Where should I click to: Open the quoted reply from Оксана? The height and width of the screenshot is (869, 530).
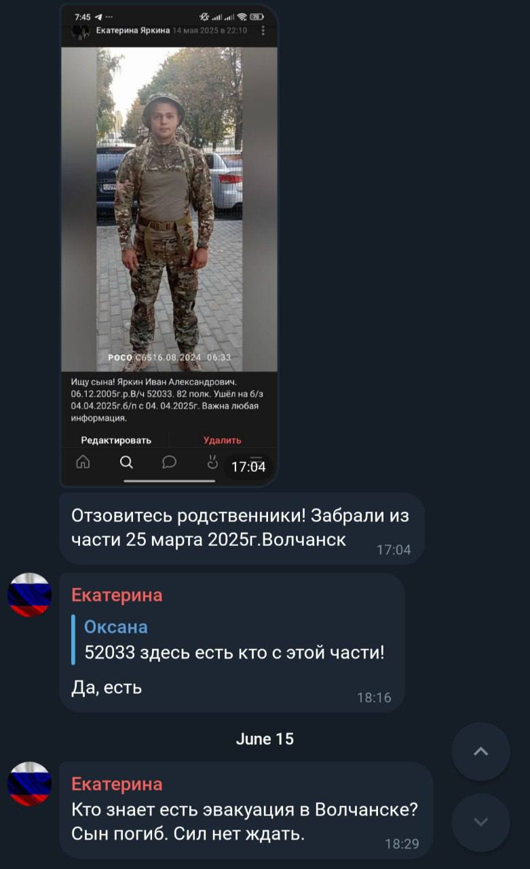[233, 640]
